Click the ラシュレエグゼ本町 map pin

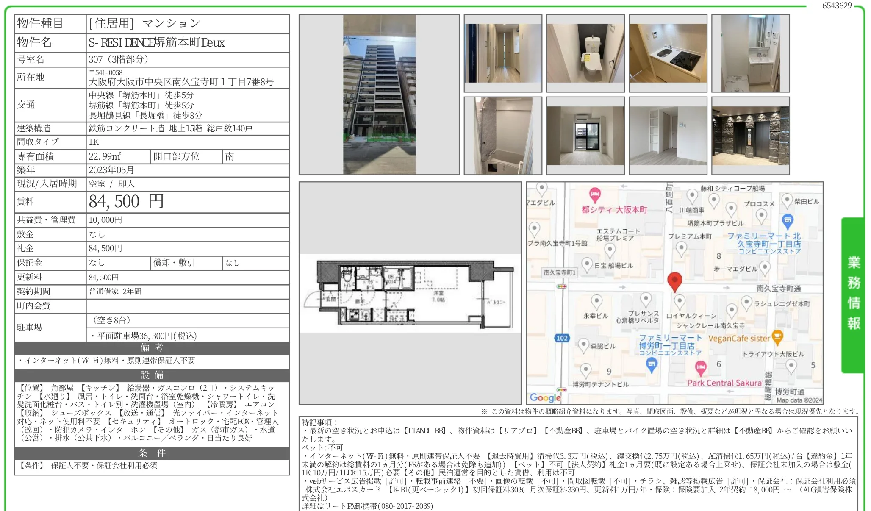pyautogui.click(x=746, y=303)
